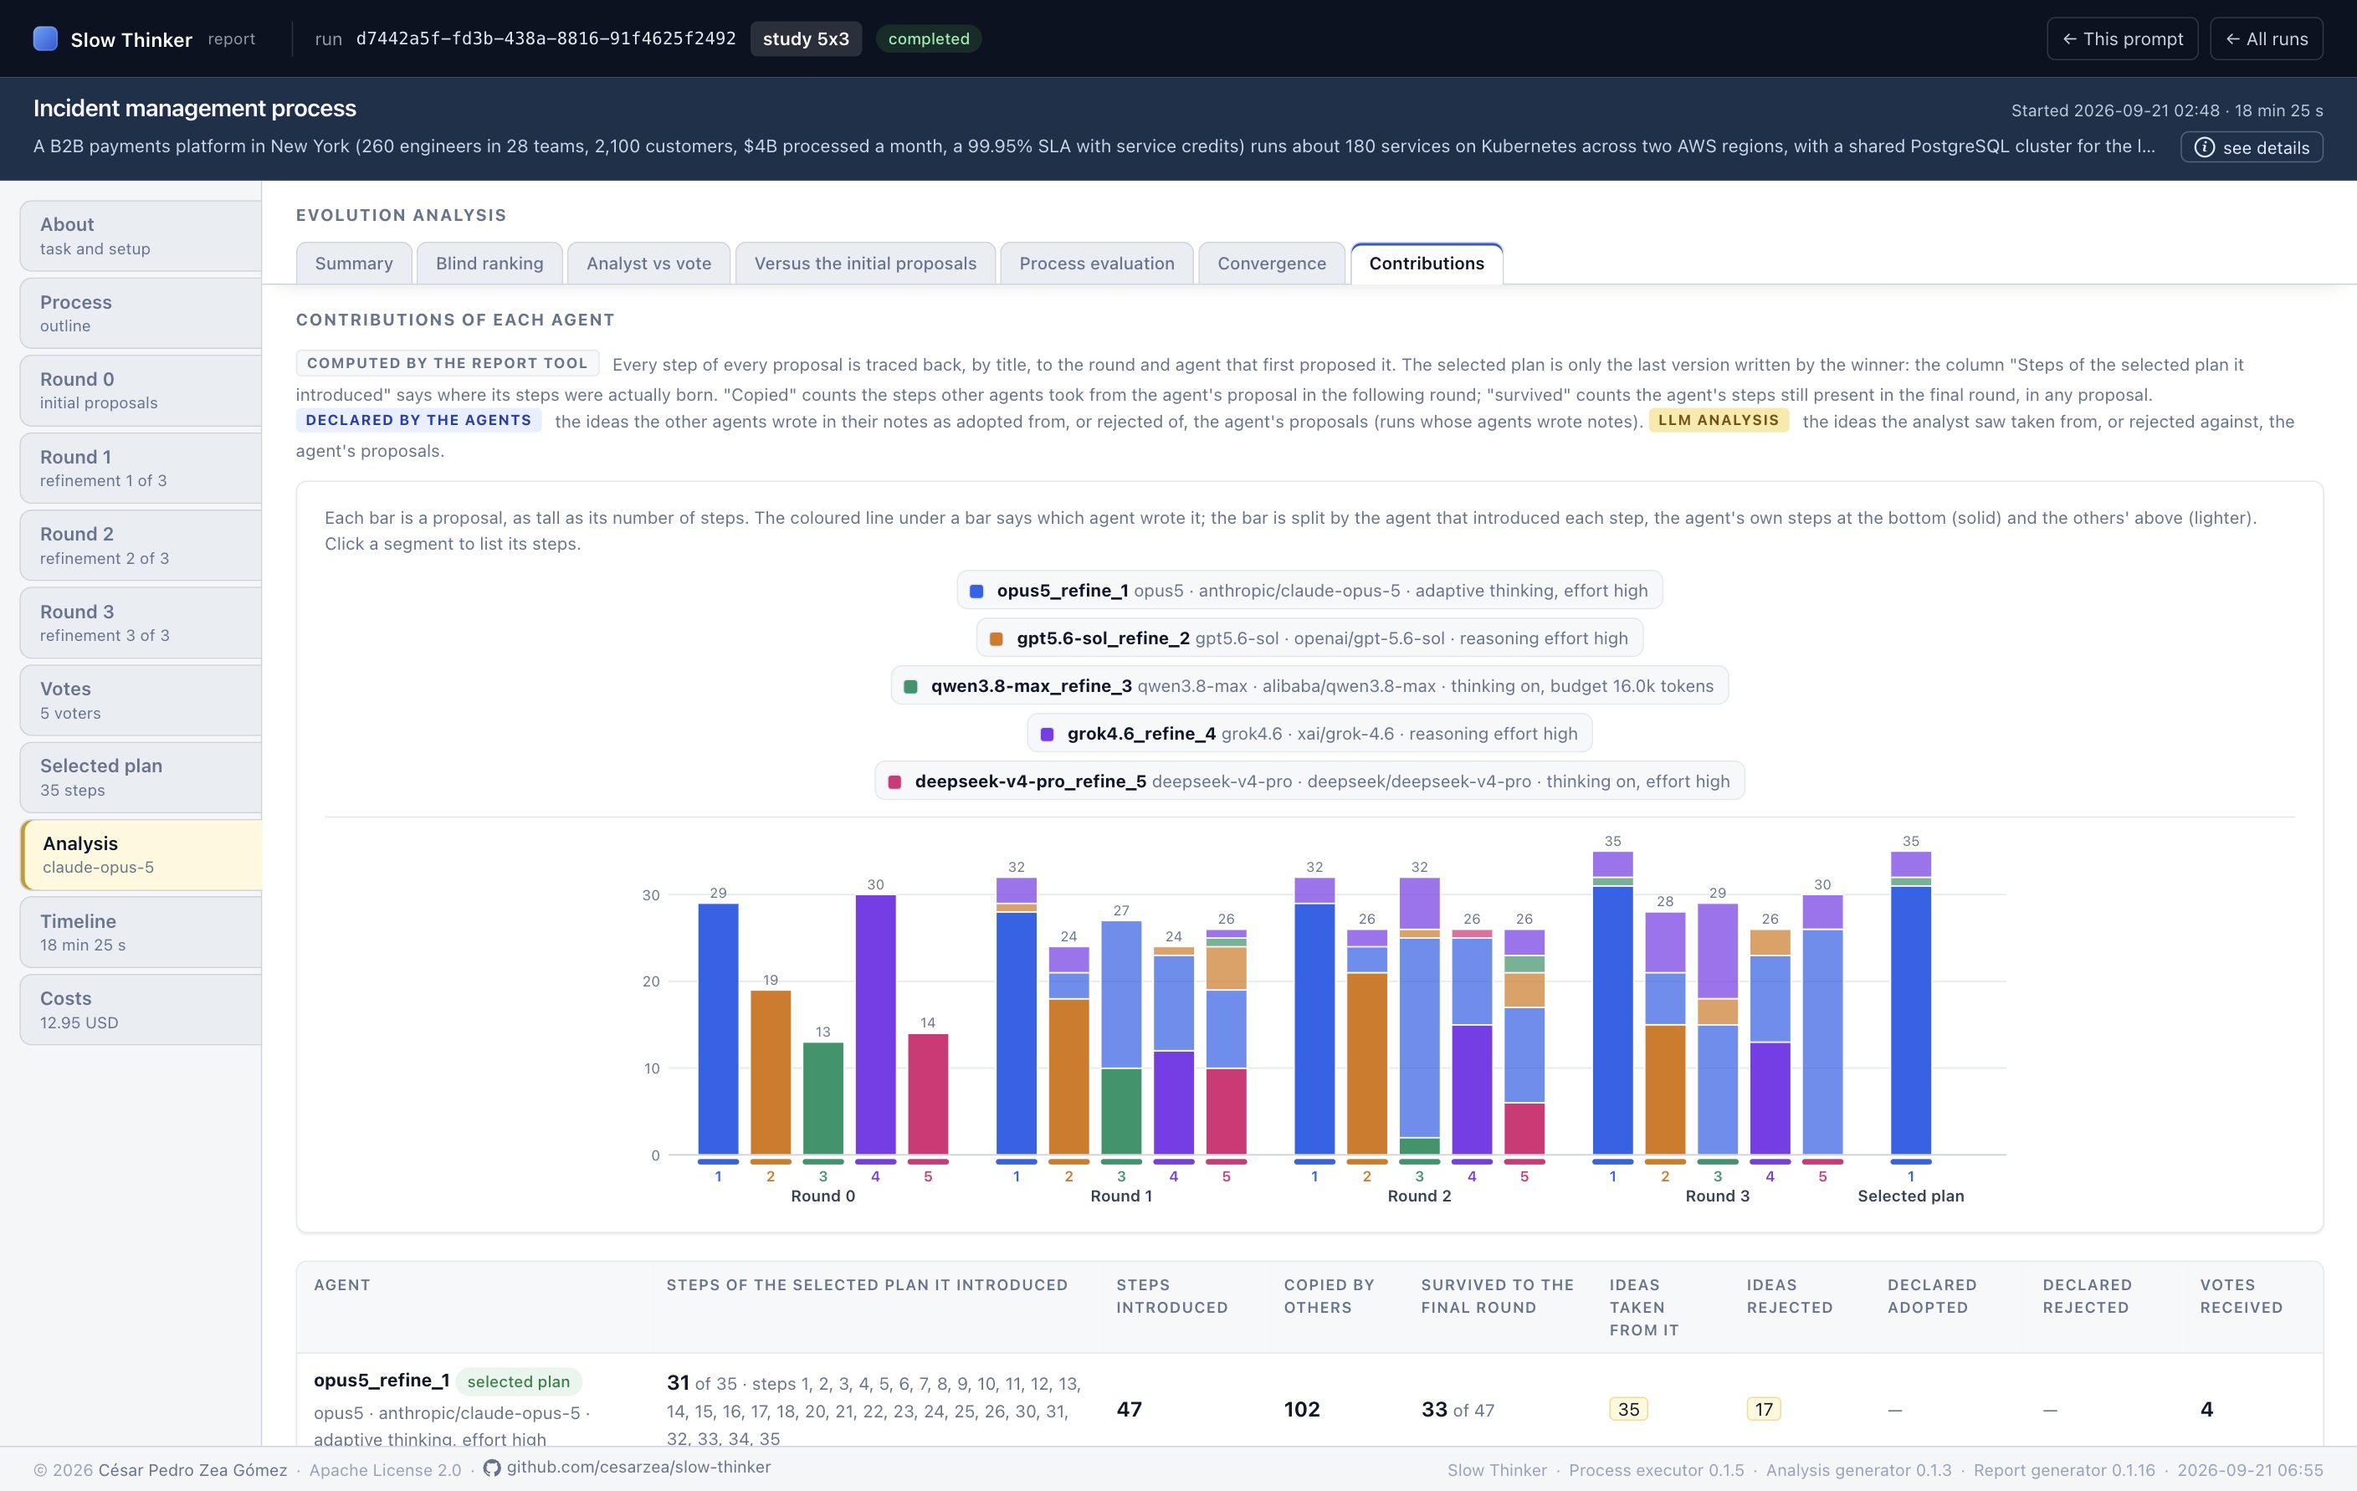This screenshot has height=1491, width=2357.
Task: Click the Selected plan bar's blue segment
Action: (1909, 1020)
